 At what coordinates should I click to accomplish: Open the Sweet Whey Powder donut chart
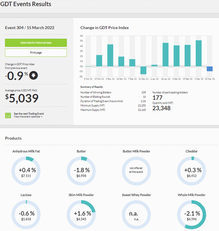click(x=136, y=215)
